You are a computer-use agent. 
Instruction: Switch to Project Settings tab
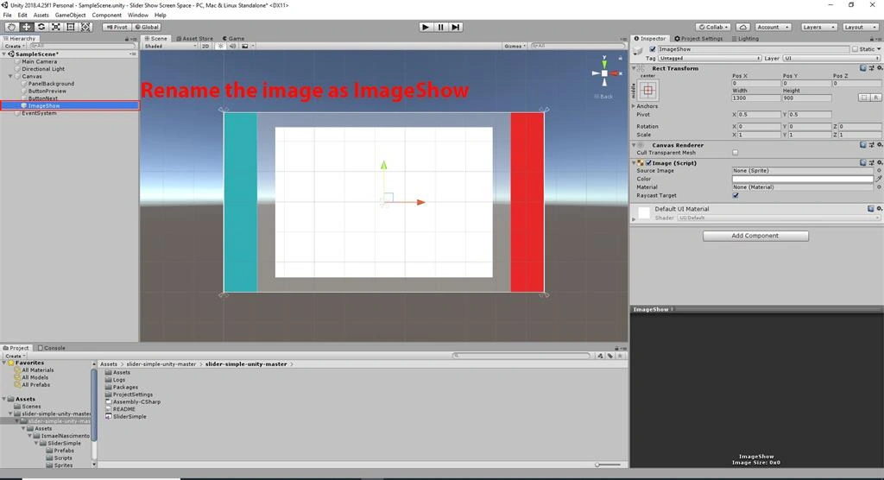pyautogui.click(x=698, y=38)
